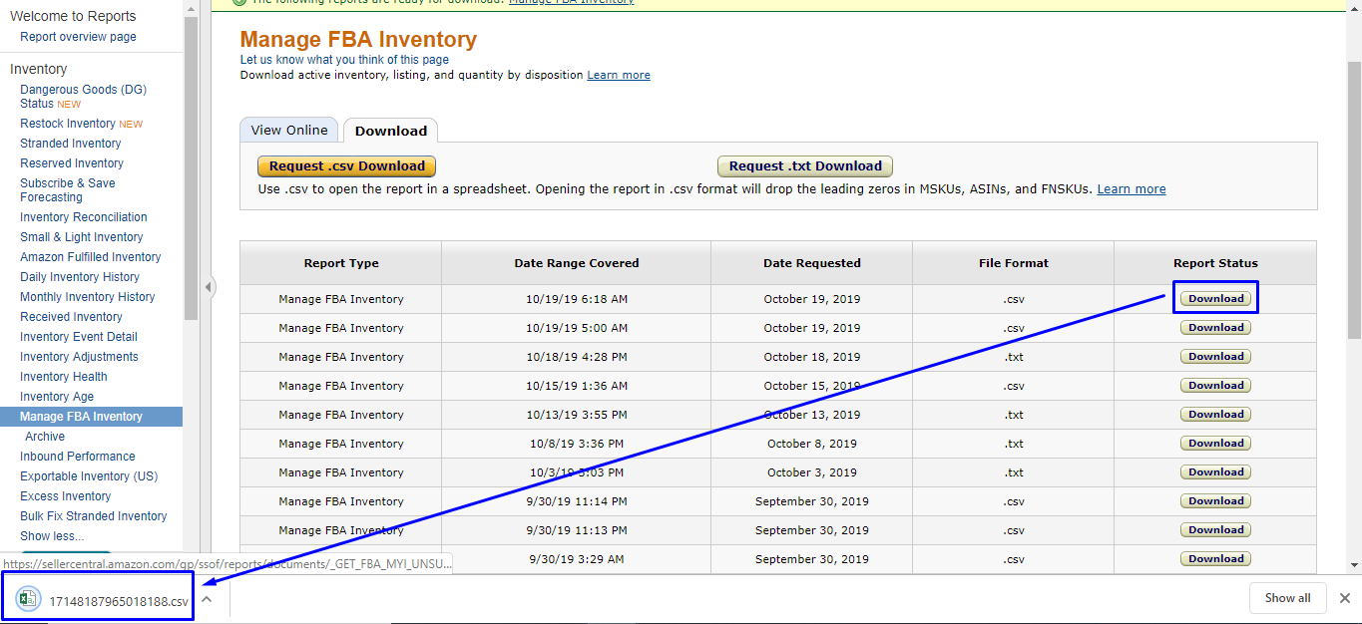Download the 10/18/19 4:28 PM report
Viewport: 1362px width, 624px height.
click(1215, 356)
